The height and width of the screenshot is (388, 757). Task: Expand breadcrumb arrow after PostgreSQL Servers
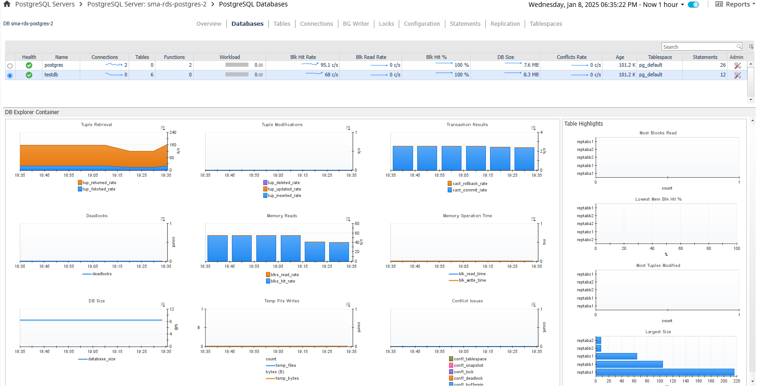tap(81, 4)
